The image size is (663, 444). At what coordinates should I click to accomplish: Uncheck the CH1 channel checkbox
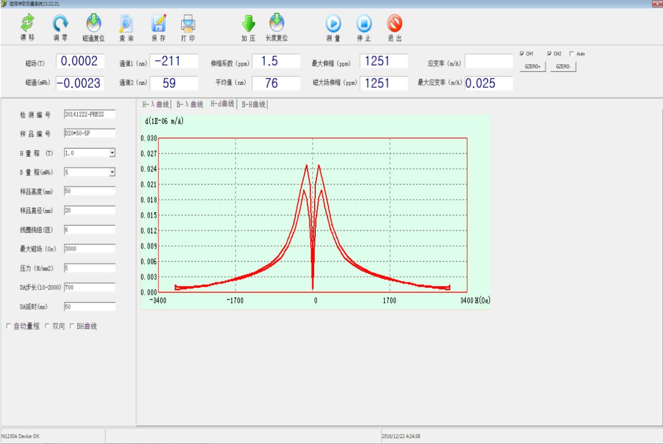coord(523,54)
